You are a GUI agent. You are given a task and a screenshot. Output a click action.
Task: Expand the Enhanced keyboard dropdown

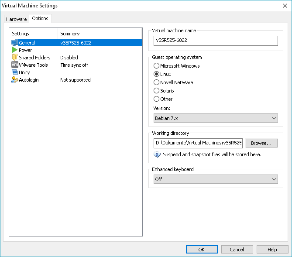[216, 179]
